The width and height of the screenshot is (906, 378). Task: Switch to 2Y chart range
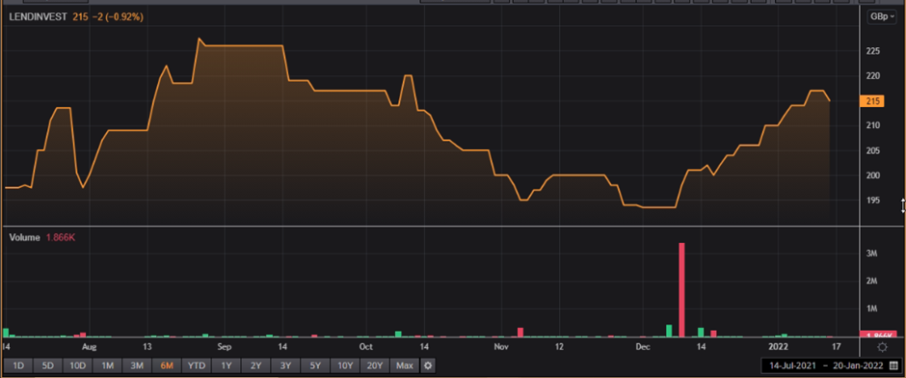pos(255,365)
